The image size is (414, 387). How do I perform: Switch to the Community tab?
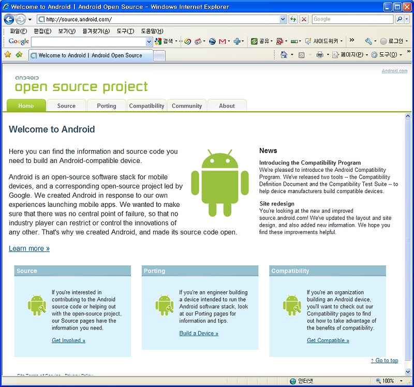point(186,106)
